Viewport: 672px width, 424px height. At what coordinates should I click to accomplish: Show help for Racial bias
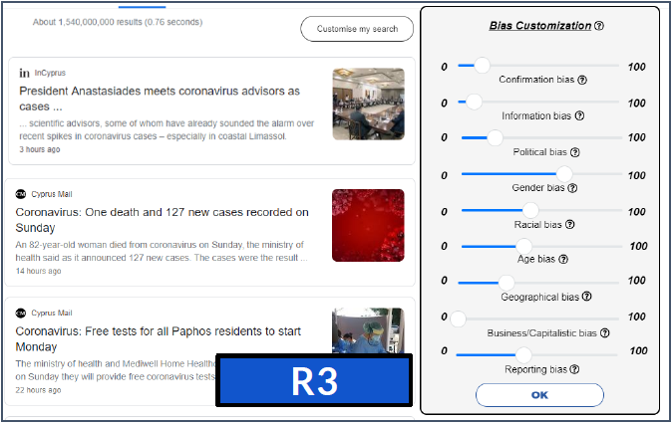click(569, 224)
